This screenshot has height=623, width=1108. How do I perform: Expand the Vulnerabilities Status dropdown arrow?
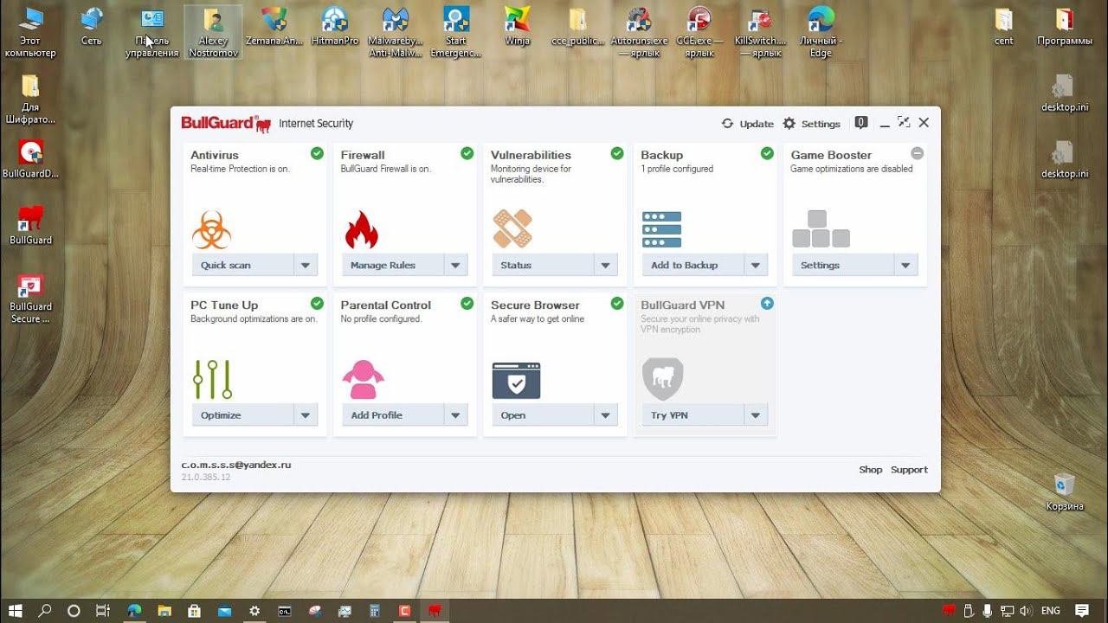pos(606,265)
